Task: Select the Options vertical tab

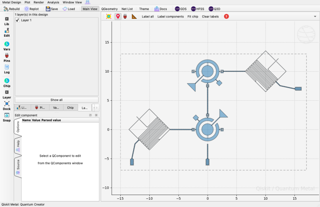Action: (18, 127)
